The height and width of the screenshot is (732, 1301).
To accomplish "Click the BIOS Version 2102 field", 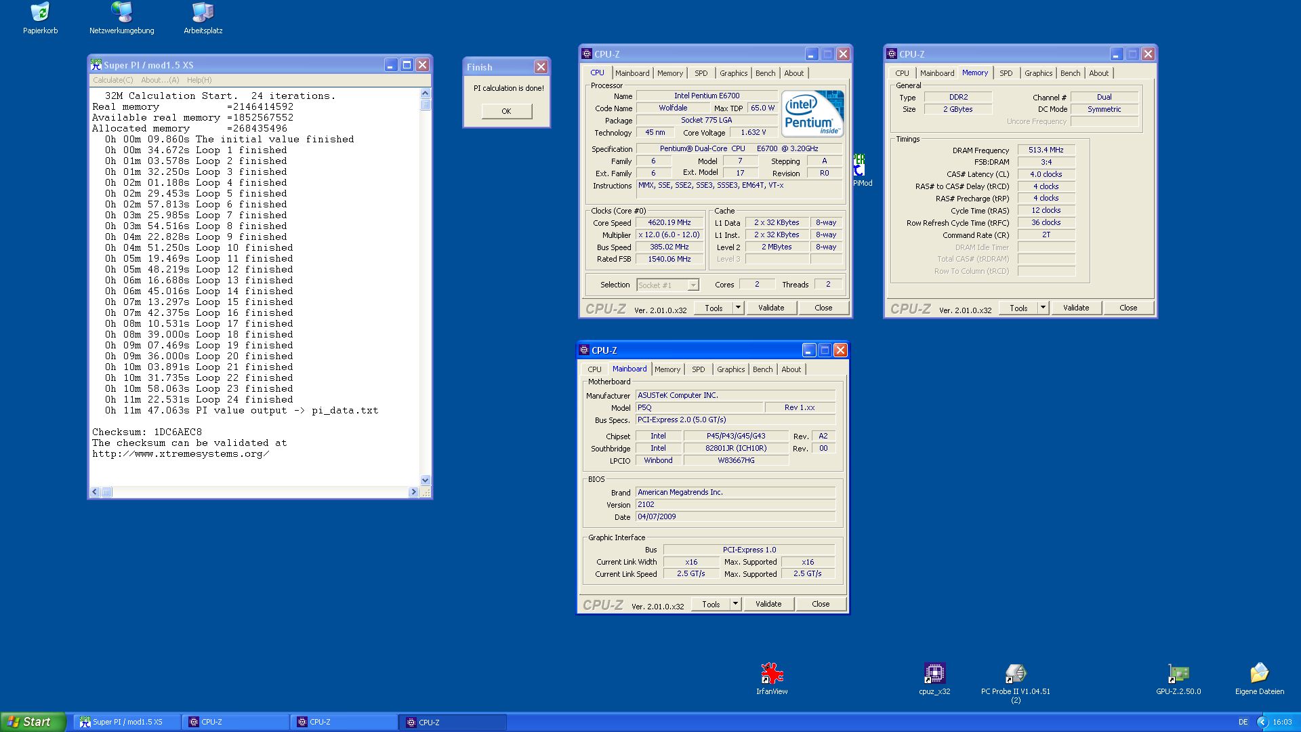I will (x=735, y=504).
